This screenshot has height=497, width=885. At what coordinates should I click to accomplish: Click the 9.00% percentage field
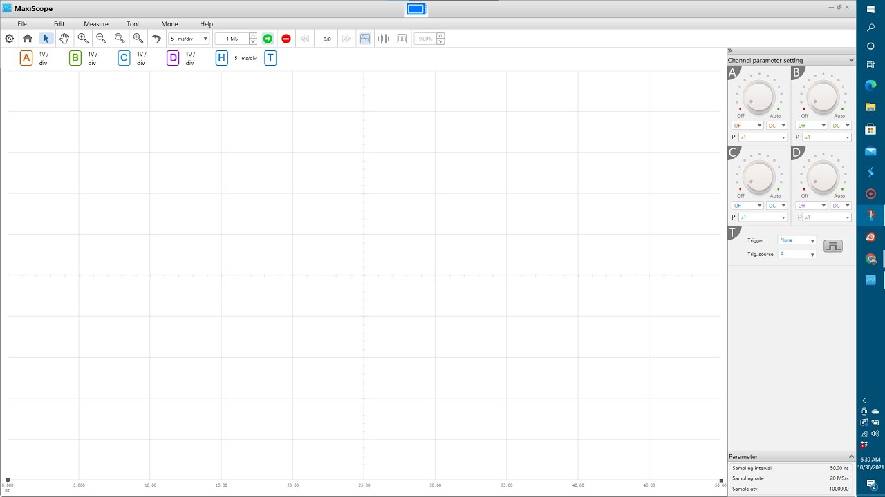coord(425,39)
